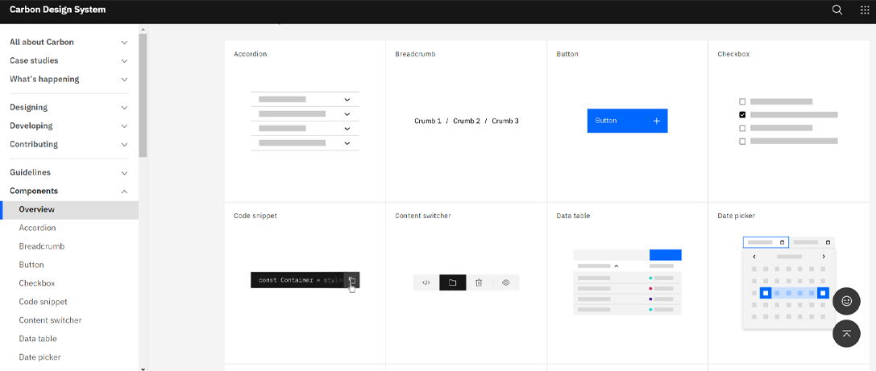876x371 pixels.
Task: Click the plus icon on blue Button
Action: coord(657,121)
